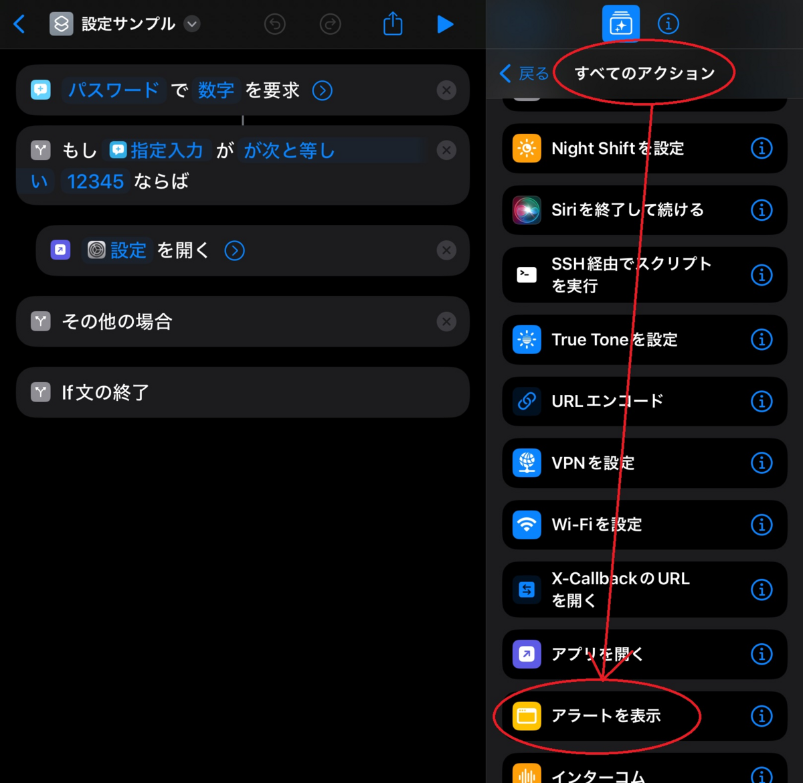Show info for Night Shiftを設定

(762, 148)
